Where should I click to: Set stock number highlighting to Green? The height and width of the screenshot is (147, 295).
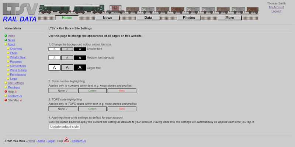[x=92, y=91]
